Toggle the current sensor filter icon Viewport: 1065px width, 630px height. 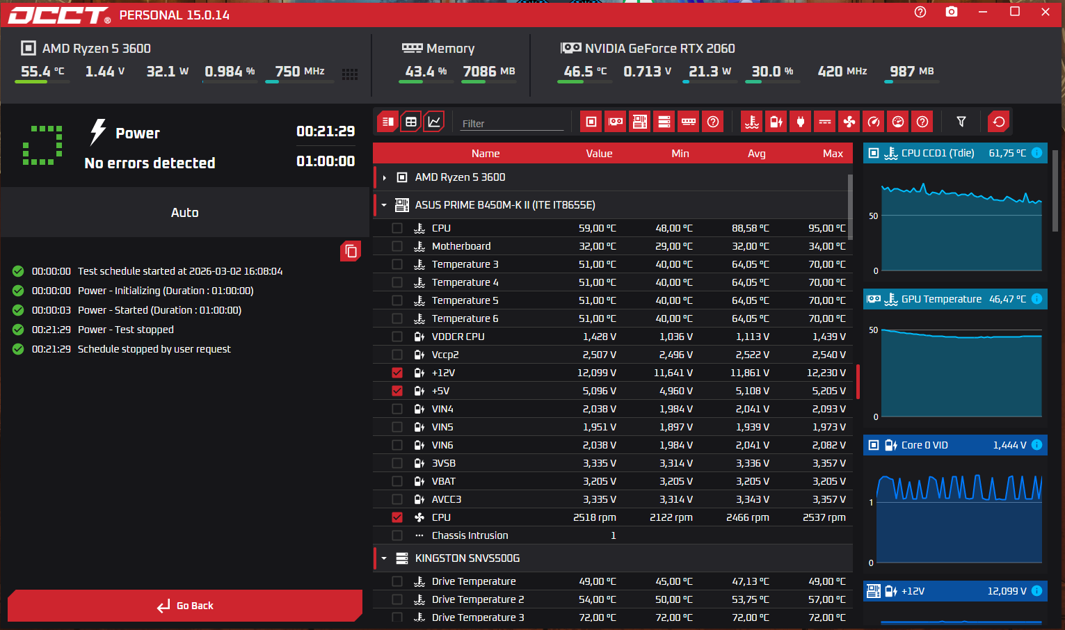(825, 122)
